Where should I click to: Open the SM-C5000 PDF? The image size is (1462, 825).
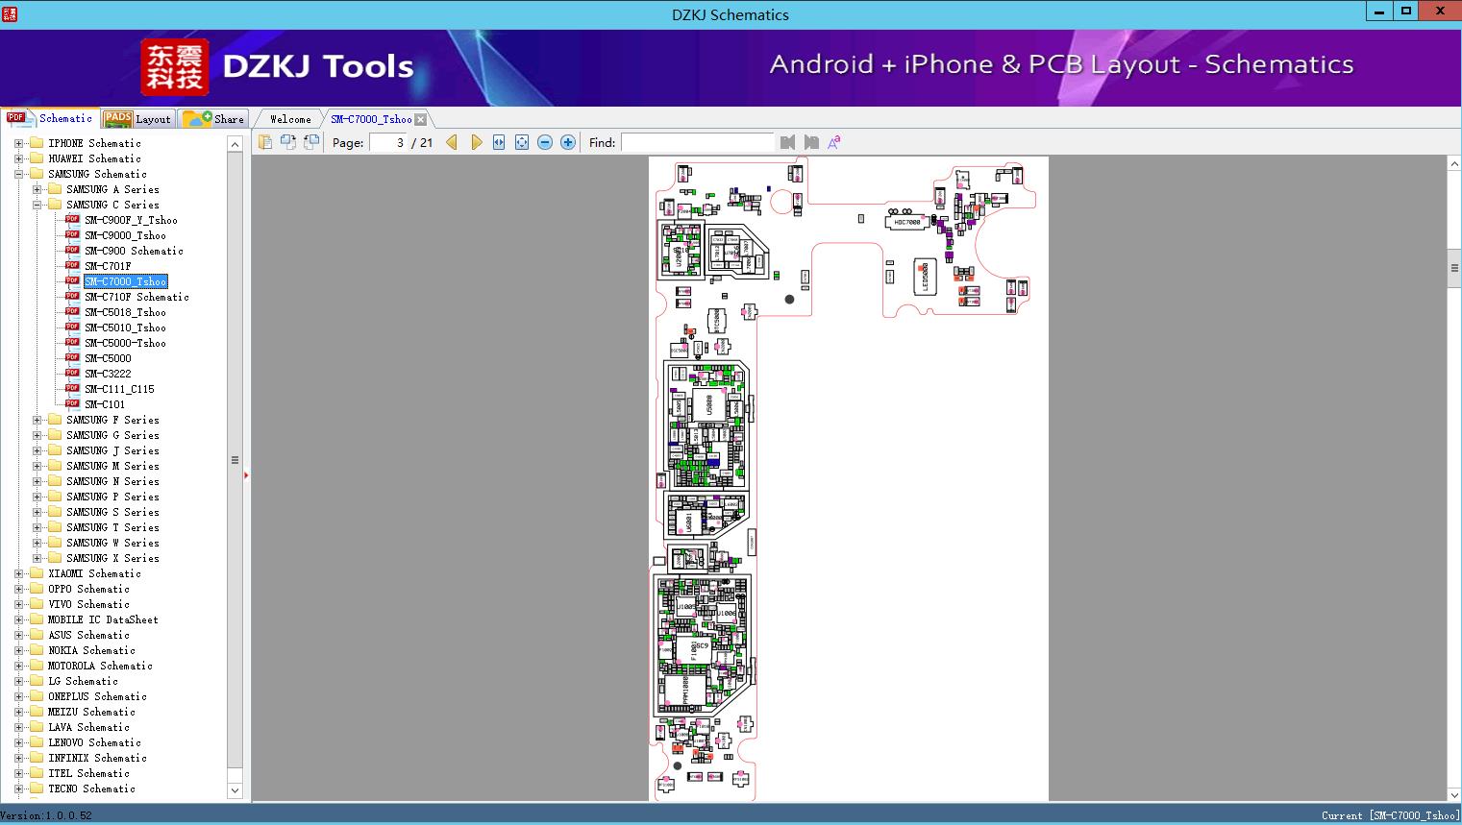(108, 358)
